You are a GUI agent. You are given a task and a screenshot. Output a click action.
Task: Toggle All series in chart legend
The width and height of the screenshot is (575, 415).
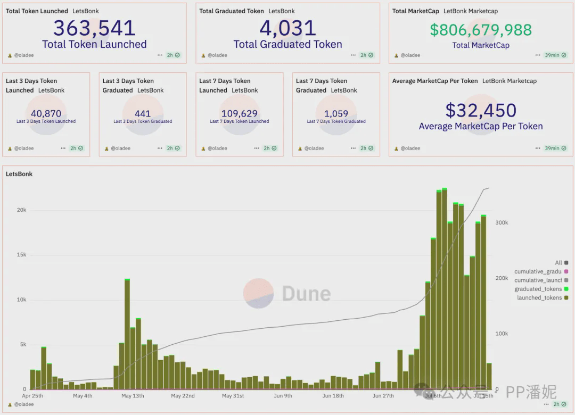[562, 262]
